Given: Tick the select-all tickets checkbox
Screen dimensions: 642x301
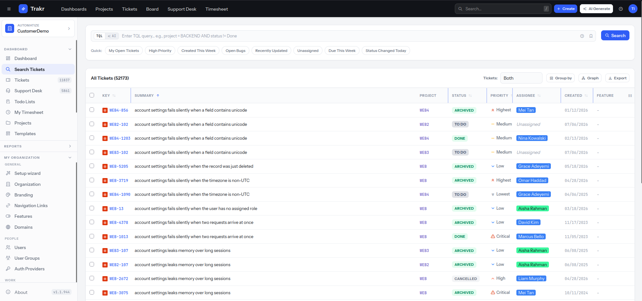Looking at the screenshot, I should click(92, 95).
